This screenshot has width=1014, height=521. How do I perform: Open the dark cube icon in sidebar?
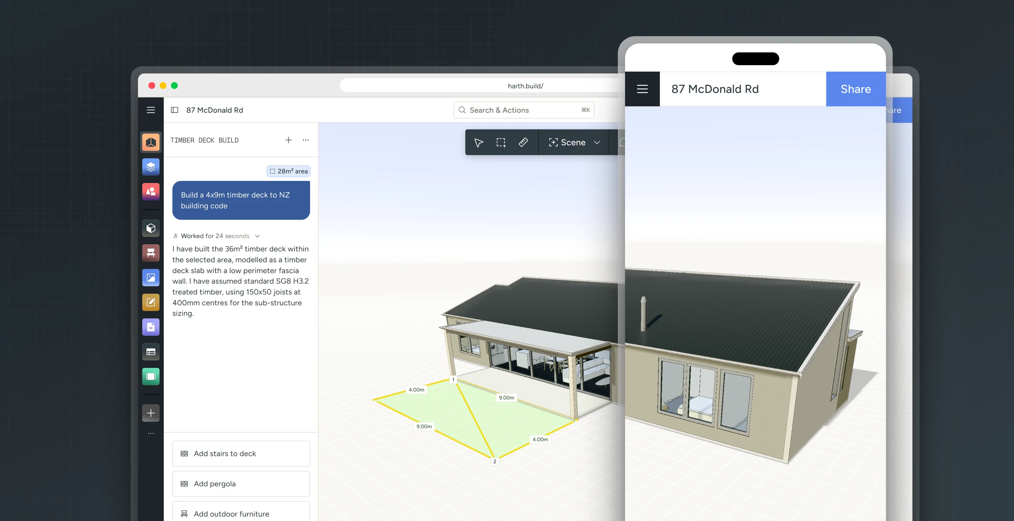click(x=151, y=228)
